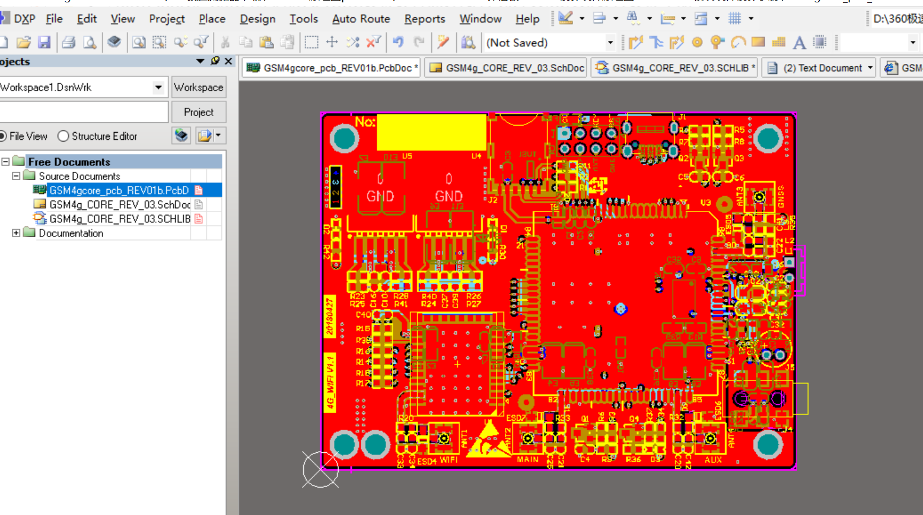Switch to GSM4g_CORE_REV_03.SCHLIB tab
Screen dimensions: 923x515
tap(675, 68)
